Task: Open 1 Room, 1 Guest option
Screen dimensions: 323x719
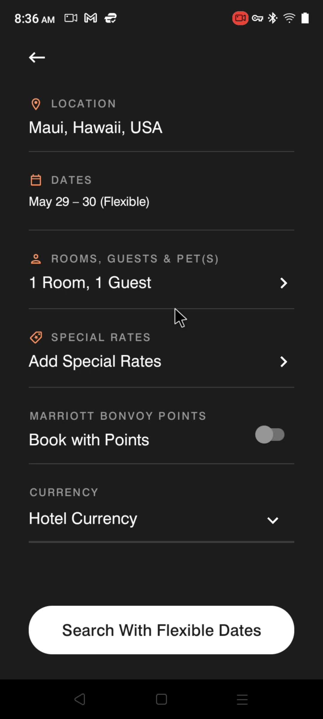Action: coord(90,283)
